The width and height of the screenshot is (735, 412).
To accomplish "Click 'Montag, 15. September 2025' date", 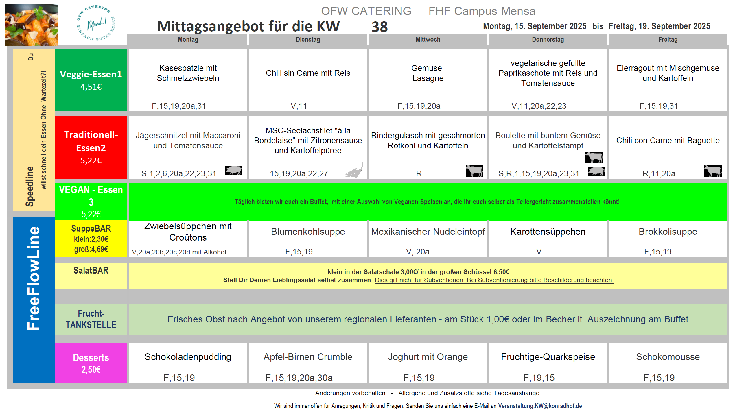I will tap(535, 26).
